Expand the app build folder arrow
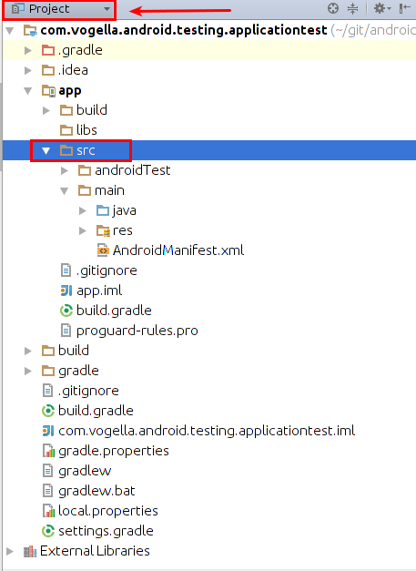 click(x=46, y=110)
